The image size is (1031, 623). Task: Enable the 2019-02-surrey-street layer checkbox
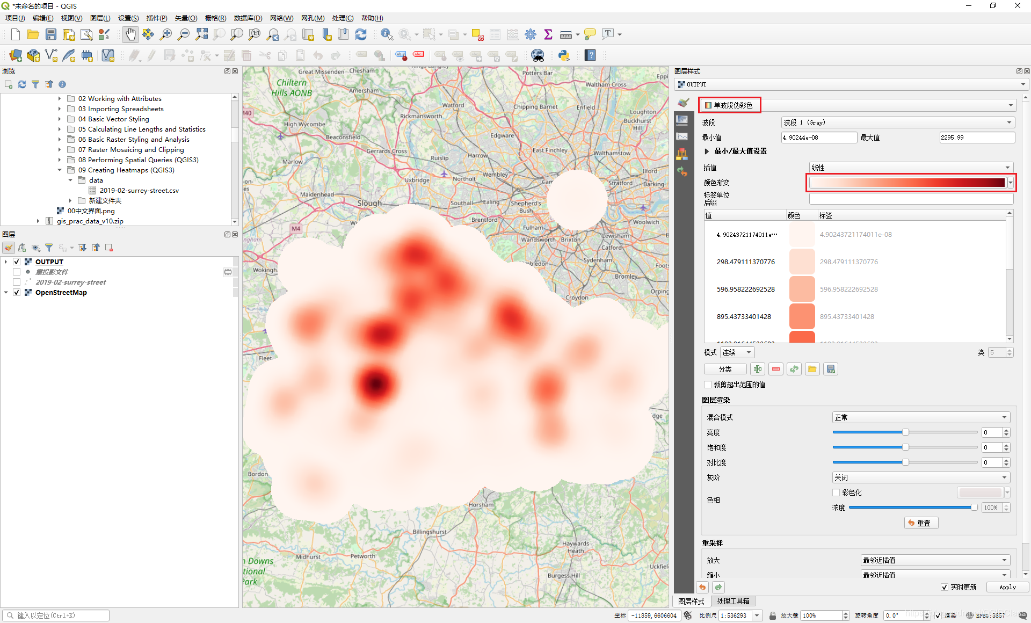(x=17, y=282)
